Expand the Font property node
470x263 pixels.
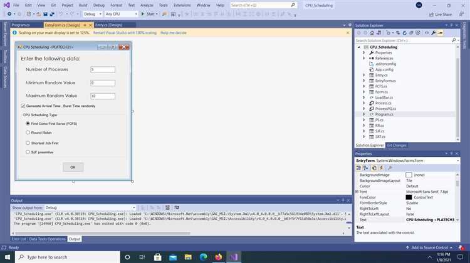357,192
